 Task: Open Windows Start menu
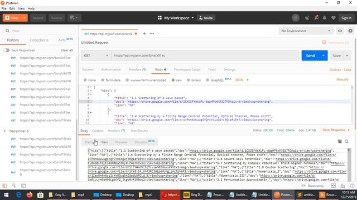pos(6,195)
